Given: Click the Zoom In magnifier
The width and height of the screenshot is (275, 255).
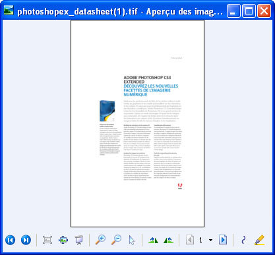Looking at the screenshot, I should pyautogui.click(x=100, y=240).
